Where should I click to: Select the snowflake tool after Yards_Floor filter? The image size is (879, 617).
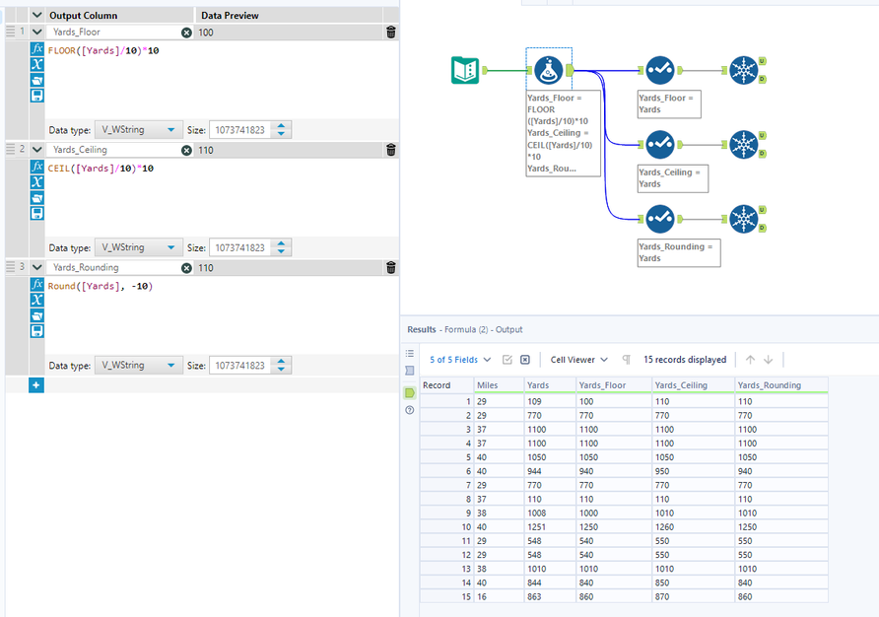[x=744, y=70]
